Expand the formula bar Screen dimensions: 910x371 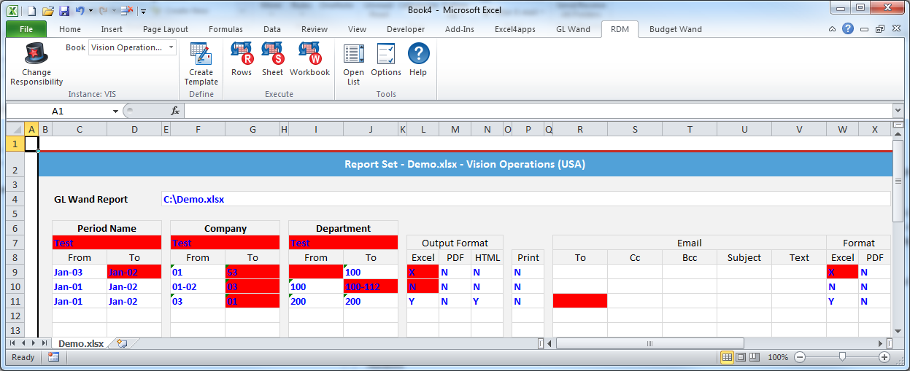898,111
